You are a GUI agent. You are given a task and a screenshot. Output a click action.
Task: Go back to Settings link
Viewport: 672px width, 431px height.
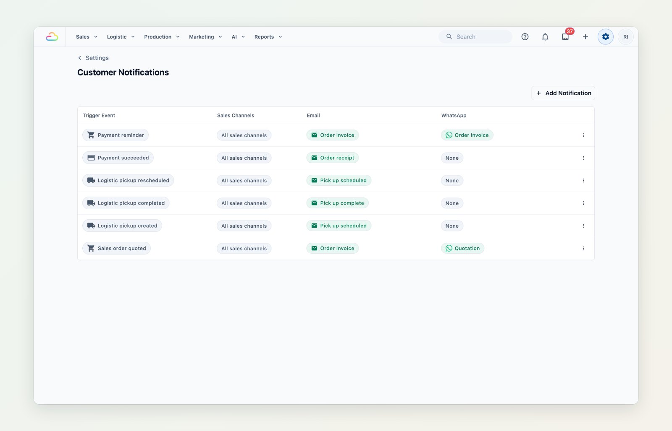pyautogui.click(x=97, y=58)
